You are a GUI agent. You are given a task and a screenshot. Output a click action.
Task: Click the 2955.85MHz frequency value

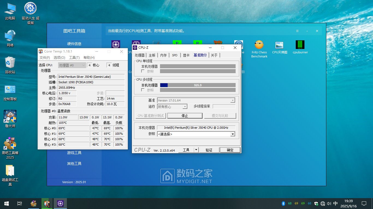pos(91,88)
